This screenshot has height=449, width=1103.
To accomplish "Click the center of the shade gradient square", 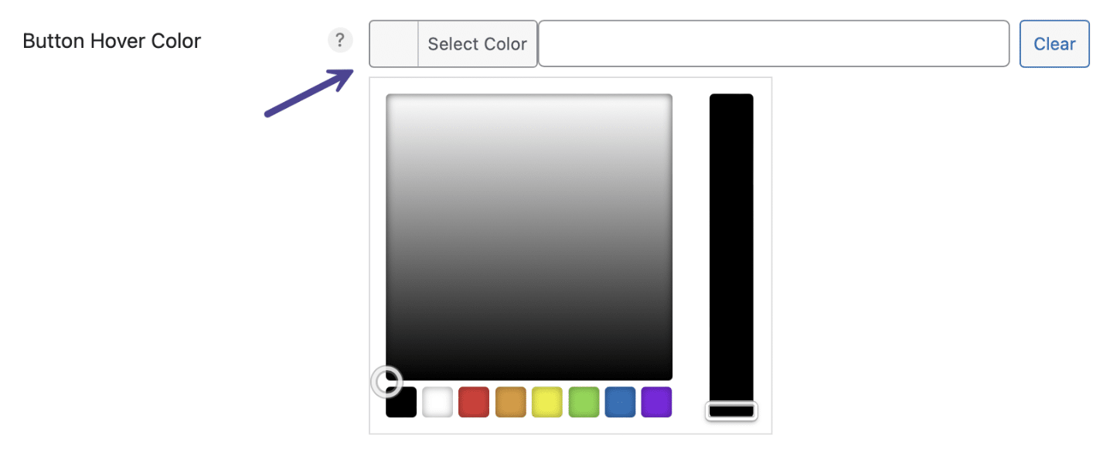I will (x=529, y=236).
